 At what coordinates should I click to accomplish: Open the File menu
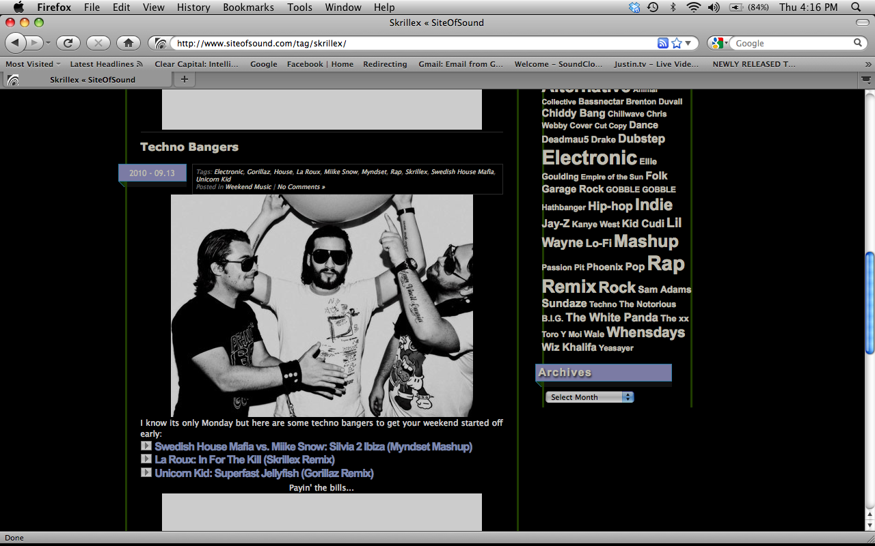(x=92, y=8)
